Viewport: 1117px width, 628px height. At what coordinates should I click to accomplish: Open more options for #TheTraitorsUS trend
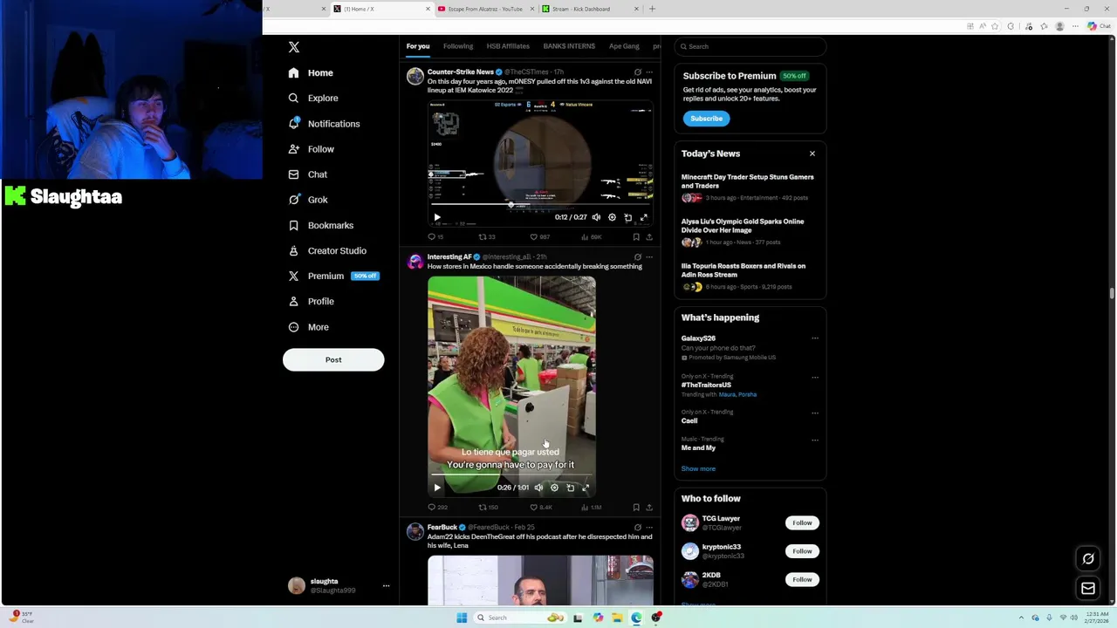pos(815,377)
